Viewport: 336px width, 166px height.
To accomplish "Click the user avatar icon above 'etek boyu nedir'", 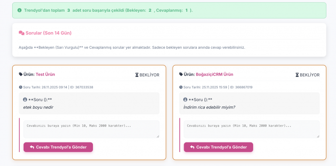I will [x=25, y=100].
